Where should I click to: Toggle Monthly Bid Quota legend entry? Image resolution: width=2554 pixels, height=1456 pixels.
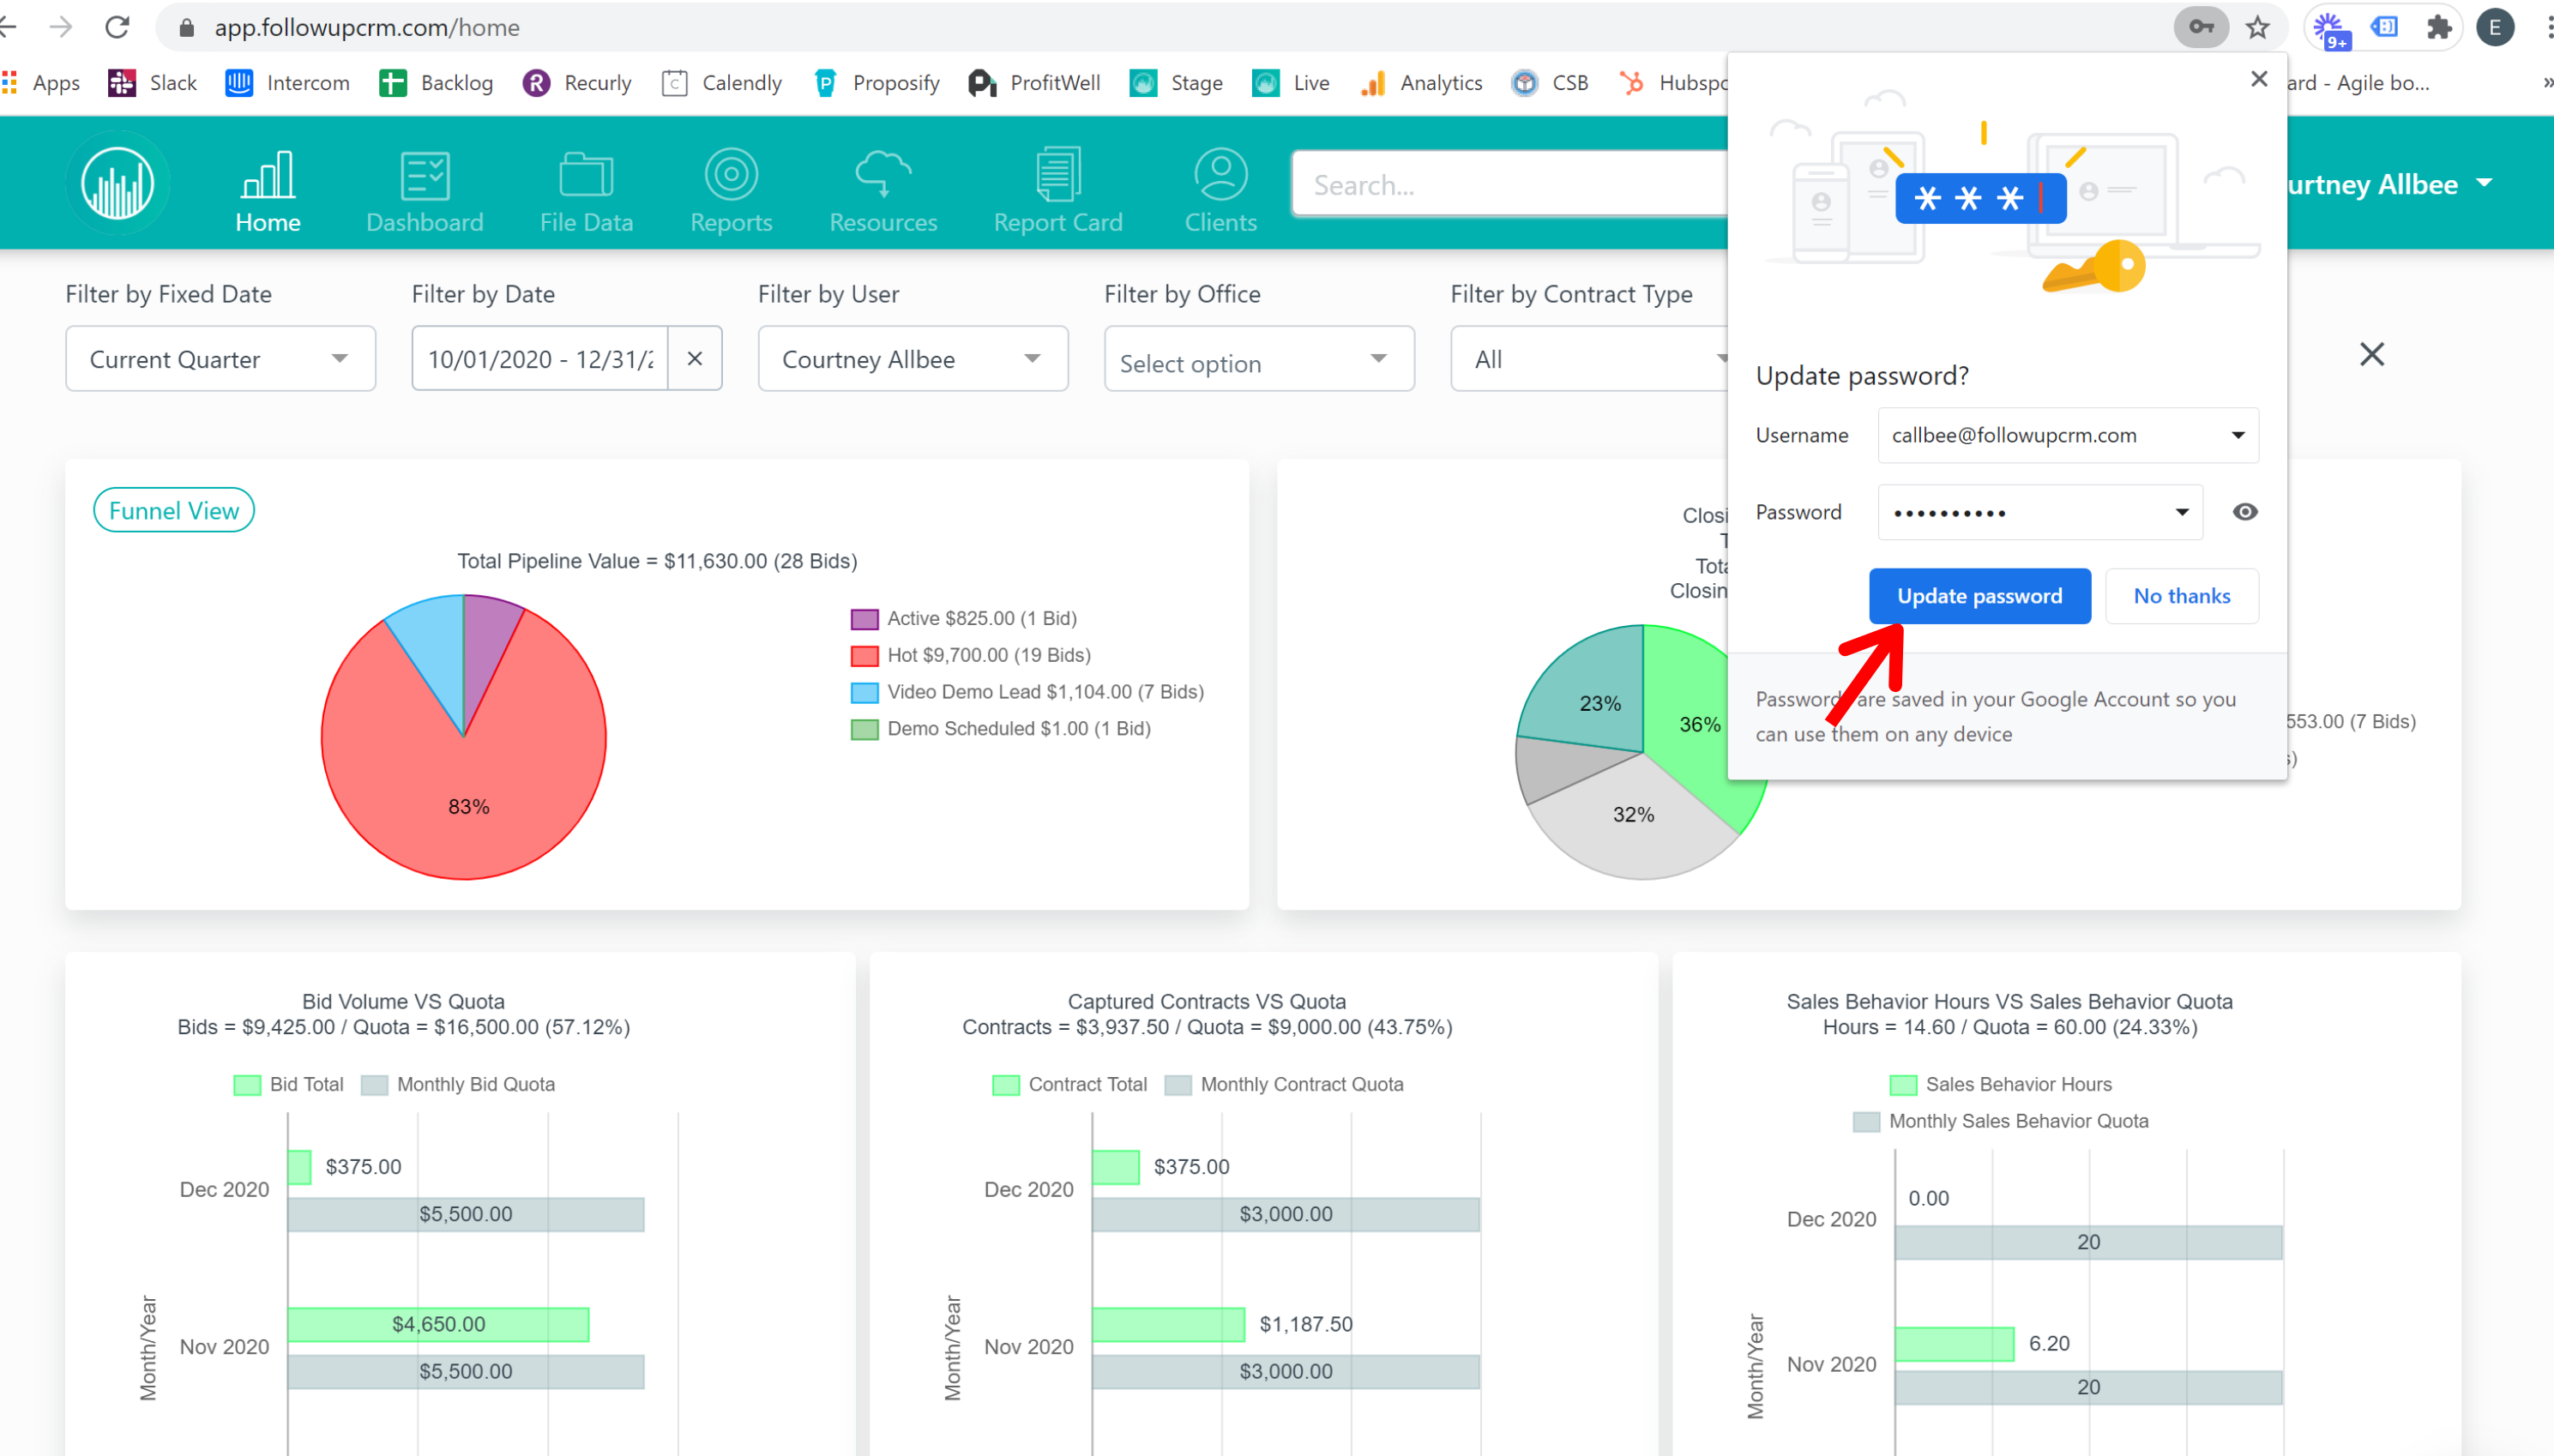458,1085
